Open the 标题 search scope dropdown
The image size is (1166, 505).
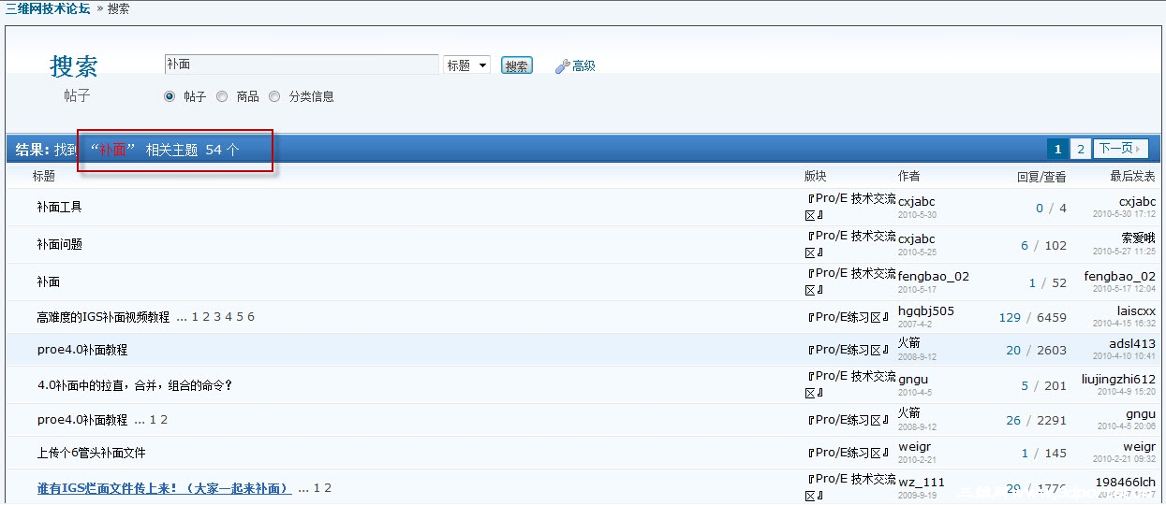467,65
